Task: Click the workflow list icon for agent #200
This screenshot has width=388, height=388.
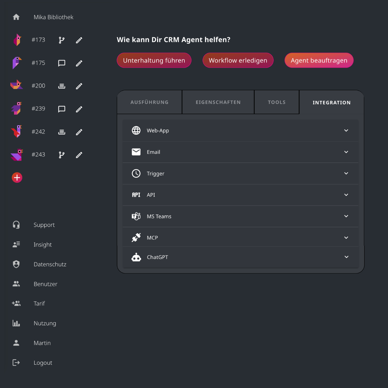Action: coord(62,86)
